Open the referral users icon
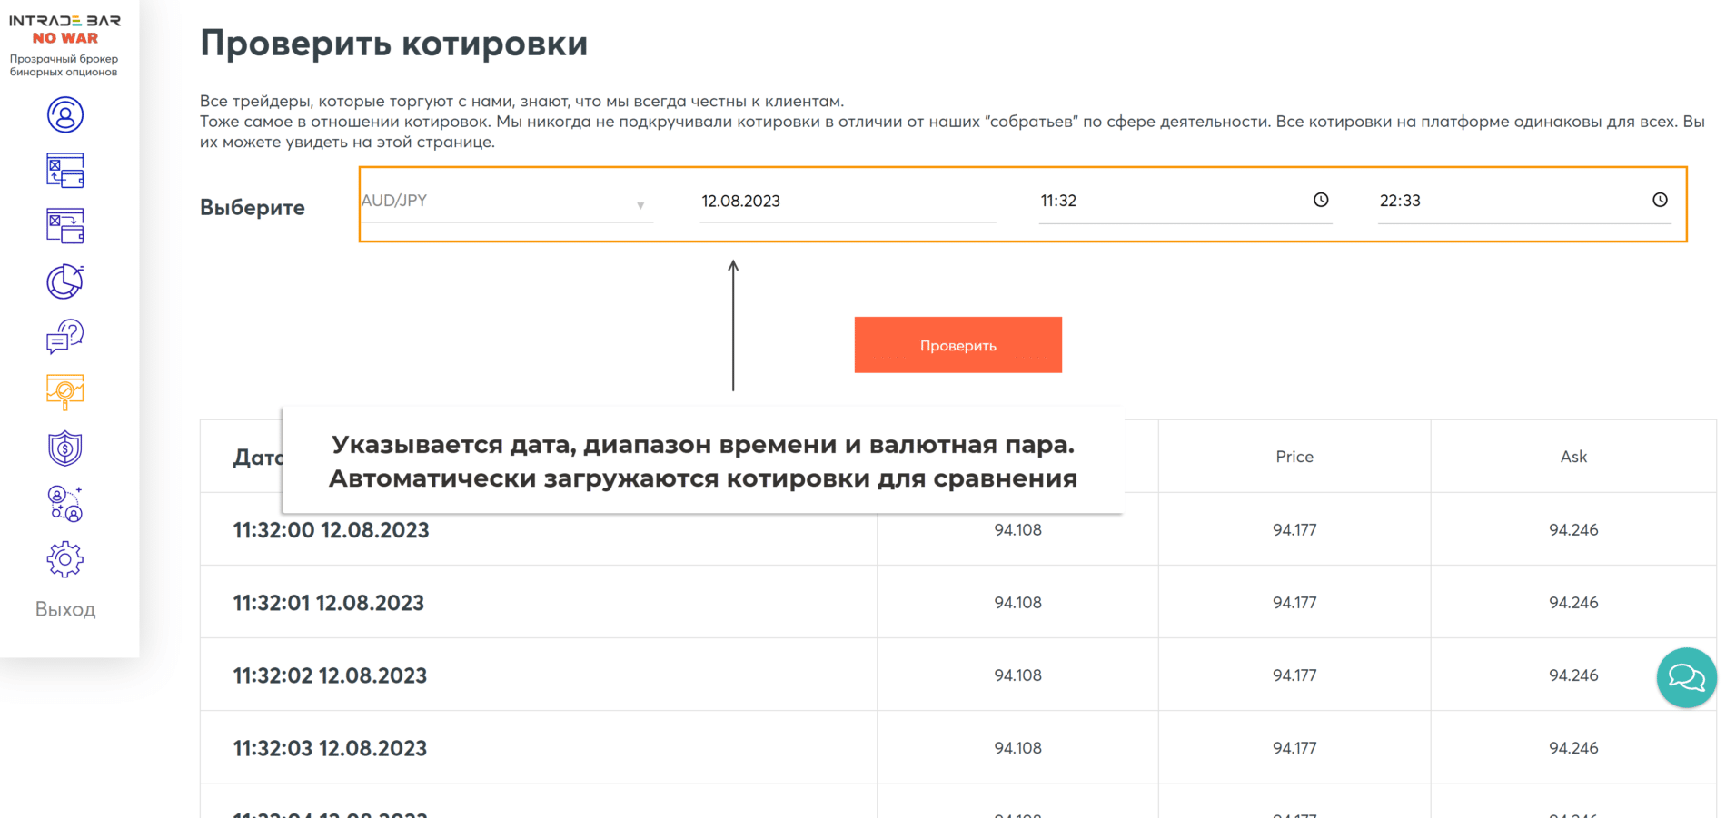 [64, 504]
